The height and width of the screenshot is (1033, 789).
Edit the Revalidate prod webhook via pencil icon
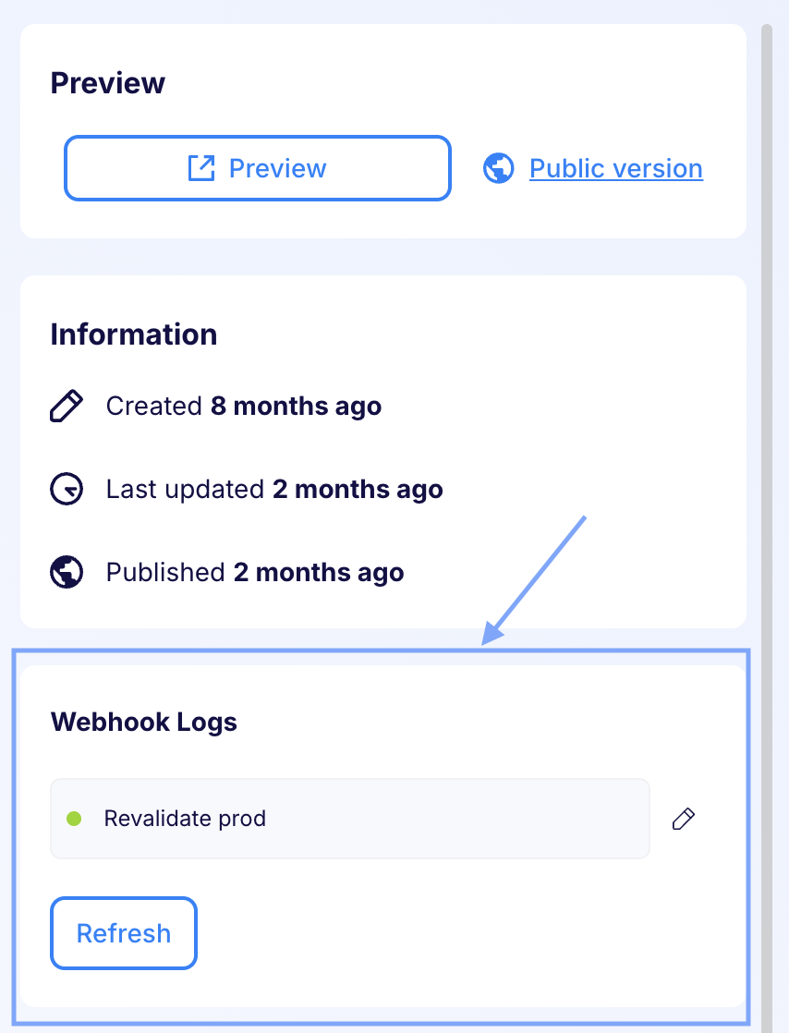point(684,818)
